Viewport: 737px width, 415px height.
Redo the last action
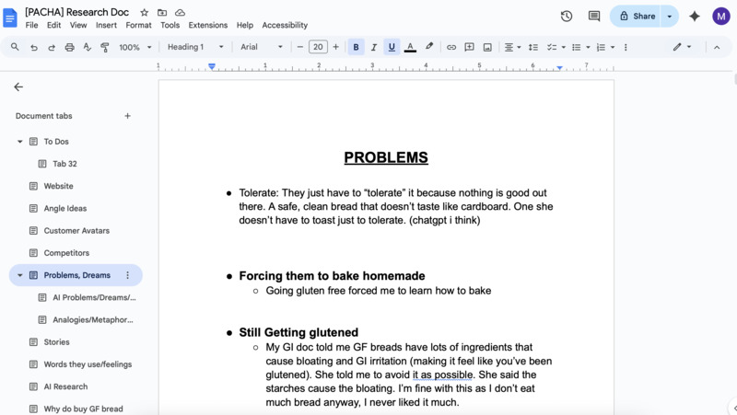[x=52, y=47]
